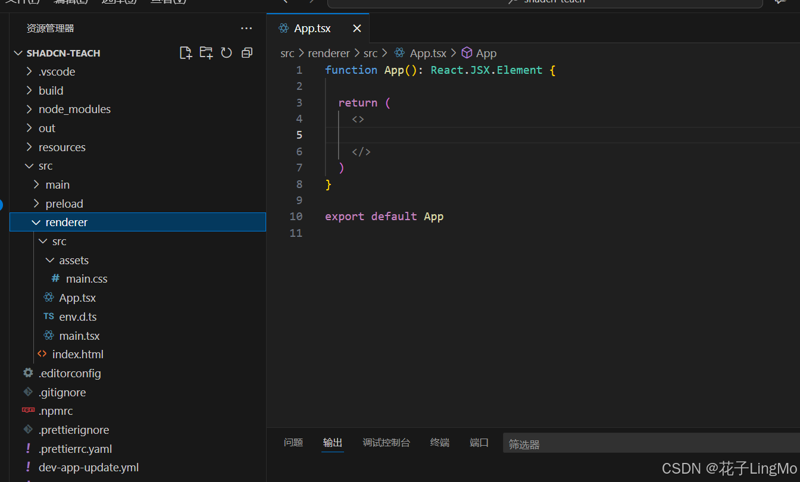Open index.html in the file tree
This screenshot has width=800, height=482.
pyautogui.click(x=77, y=354)
